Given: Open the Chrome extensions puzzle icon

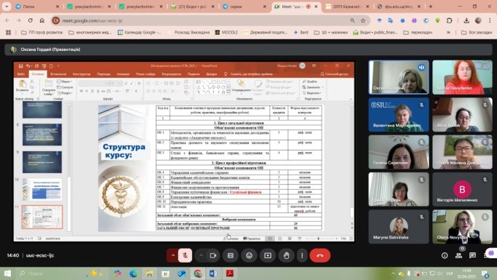Looking at the screenshot, I should click(449, 20).
